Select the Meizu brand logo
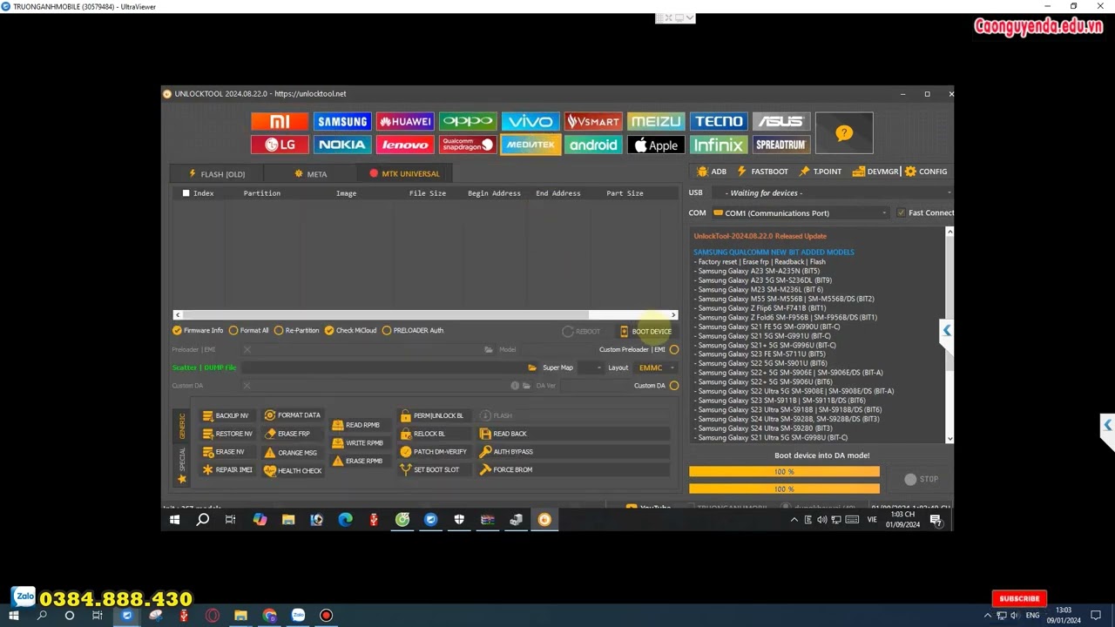 point(656,122)
